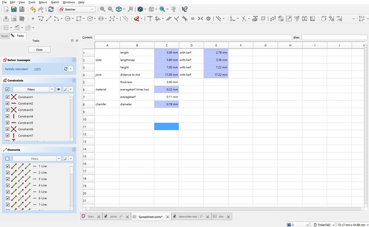
Task: Select the B-spline creation tool
Action: click(x=112, y=19)
